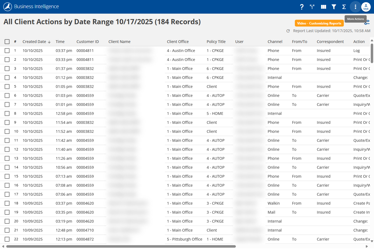Click the From/To column header
Screen dimensions: 374x252
(x=299, y=42)
